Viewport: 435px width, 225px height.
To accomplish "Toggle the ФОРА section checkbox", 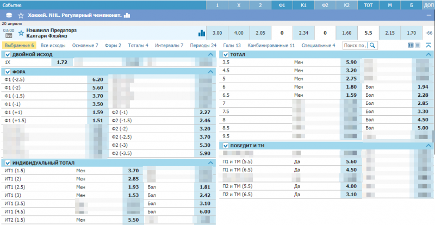I will click(7, 72).
